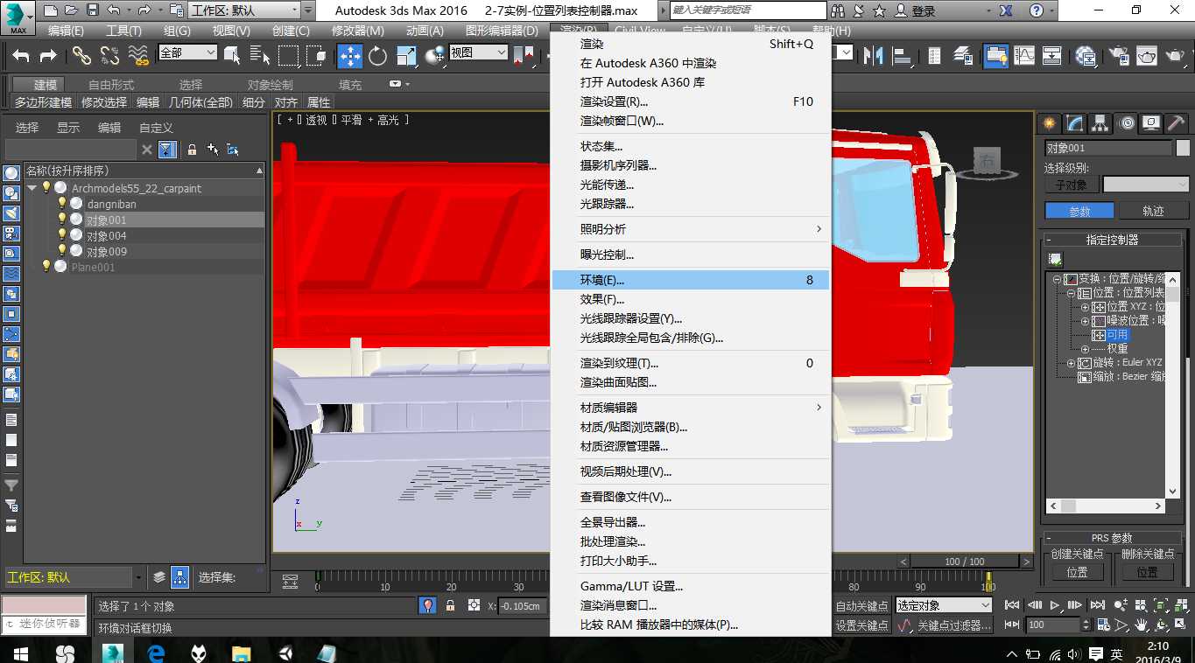Switch to the Utilities hammer tab
This screenshot has height=663, width=1195.
[1177, 123]
